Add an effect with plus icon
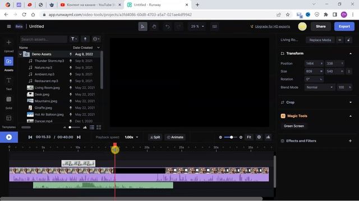This screenshot has width=359, height=201. click(x=350, y=141)
